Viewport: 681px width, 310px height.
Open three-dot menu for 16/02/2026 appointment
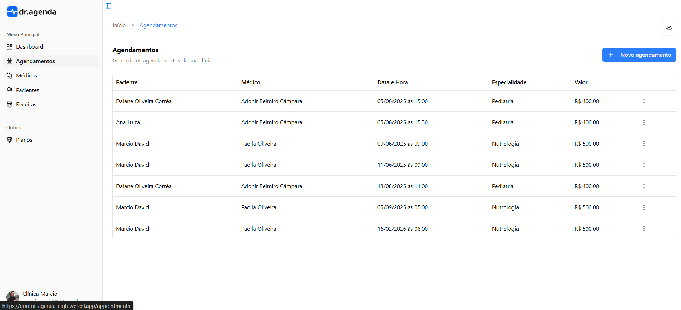click(644, 229)
